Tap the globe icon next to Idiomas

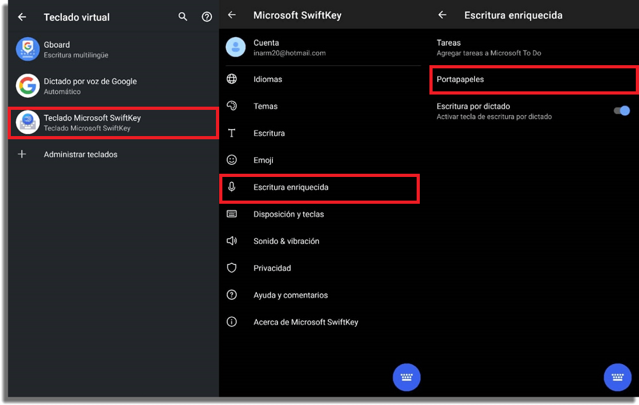[231, 79]
